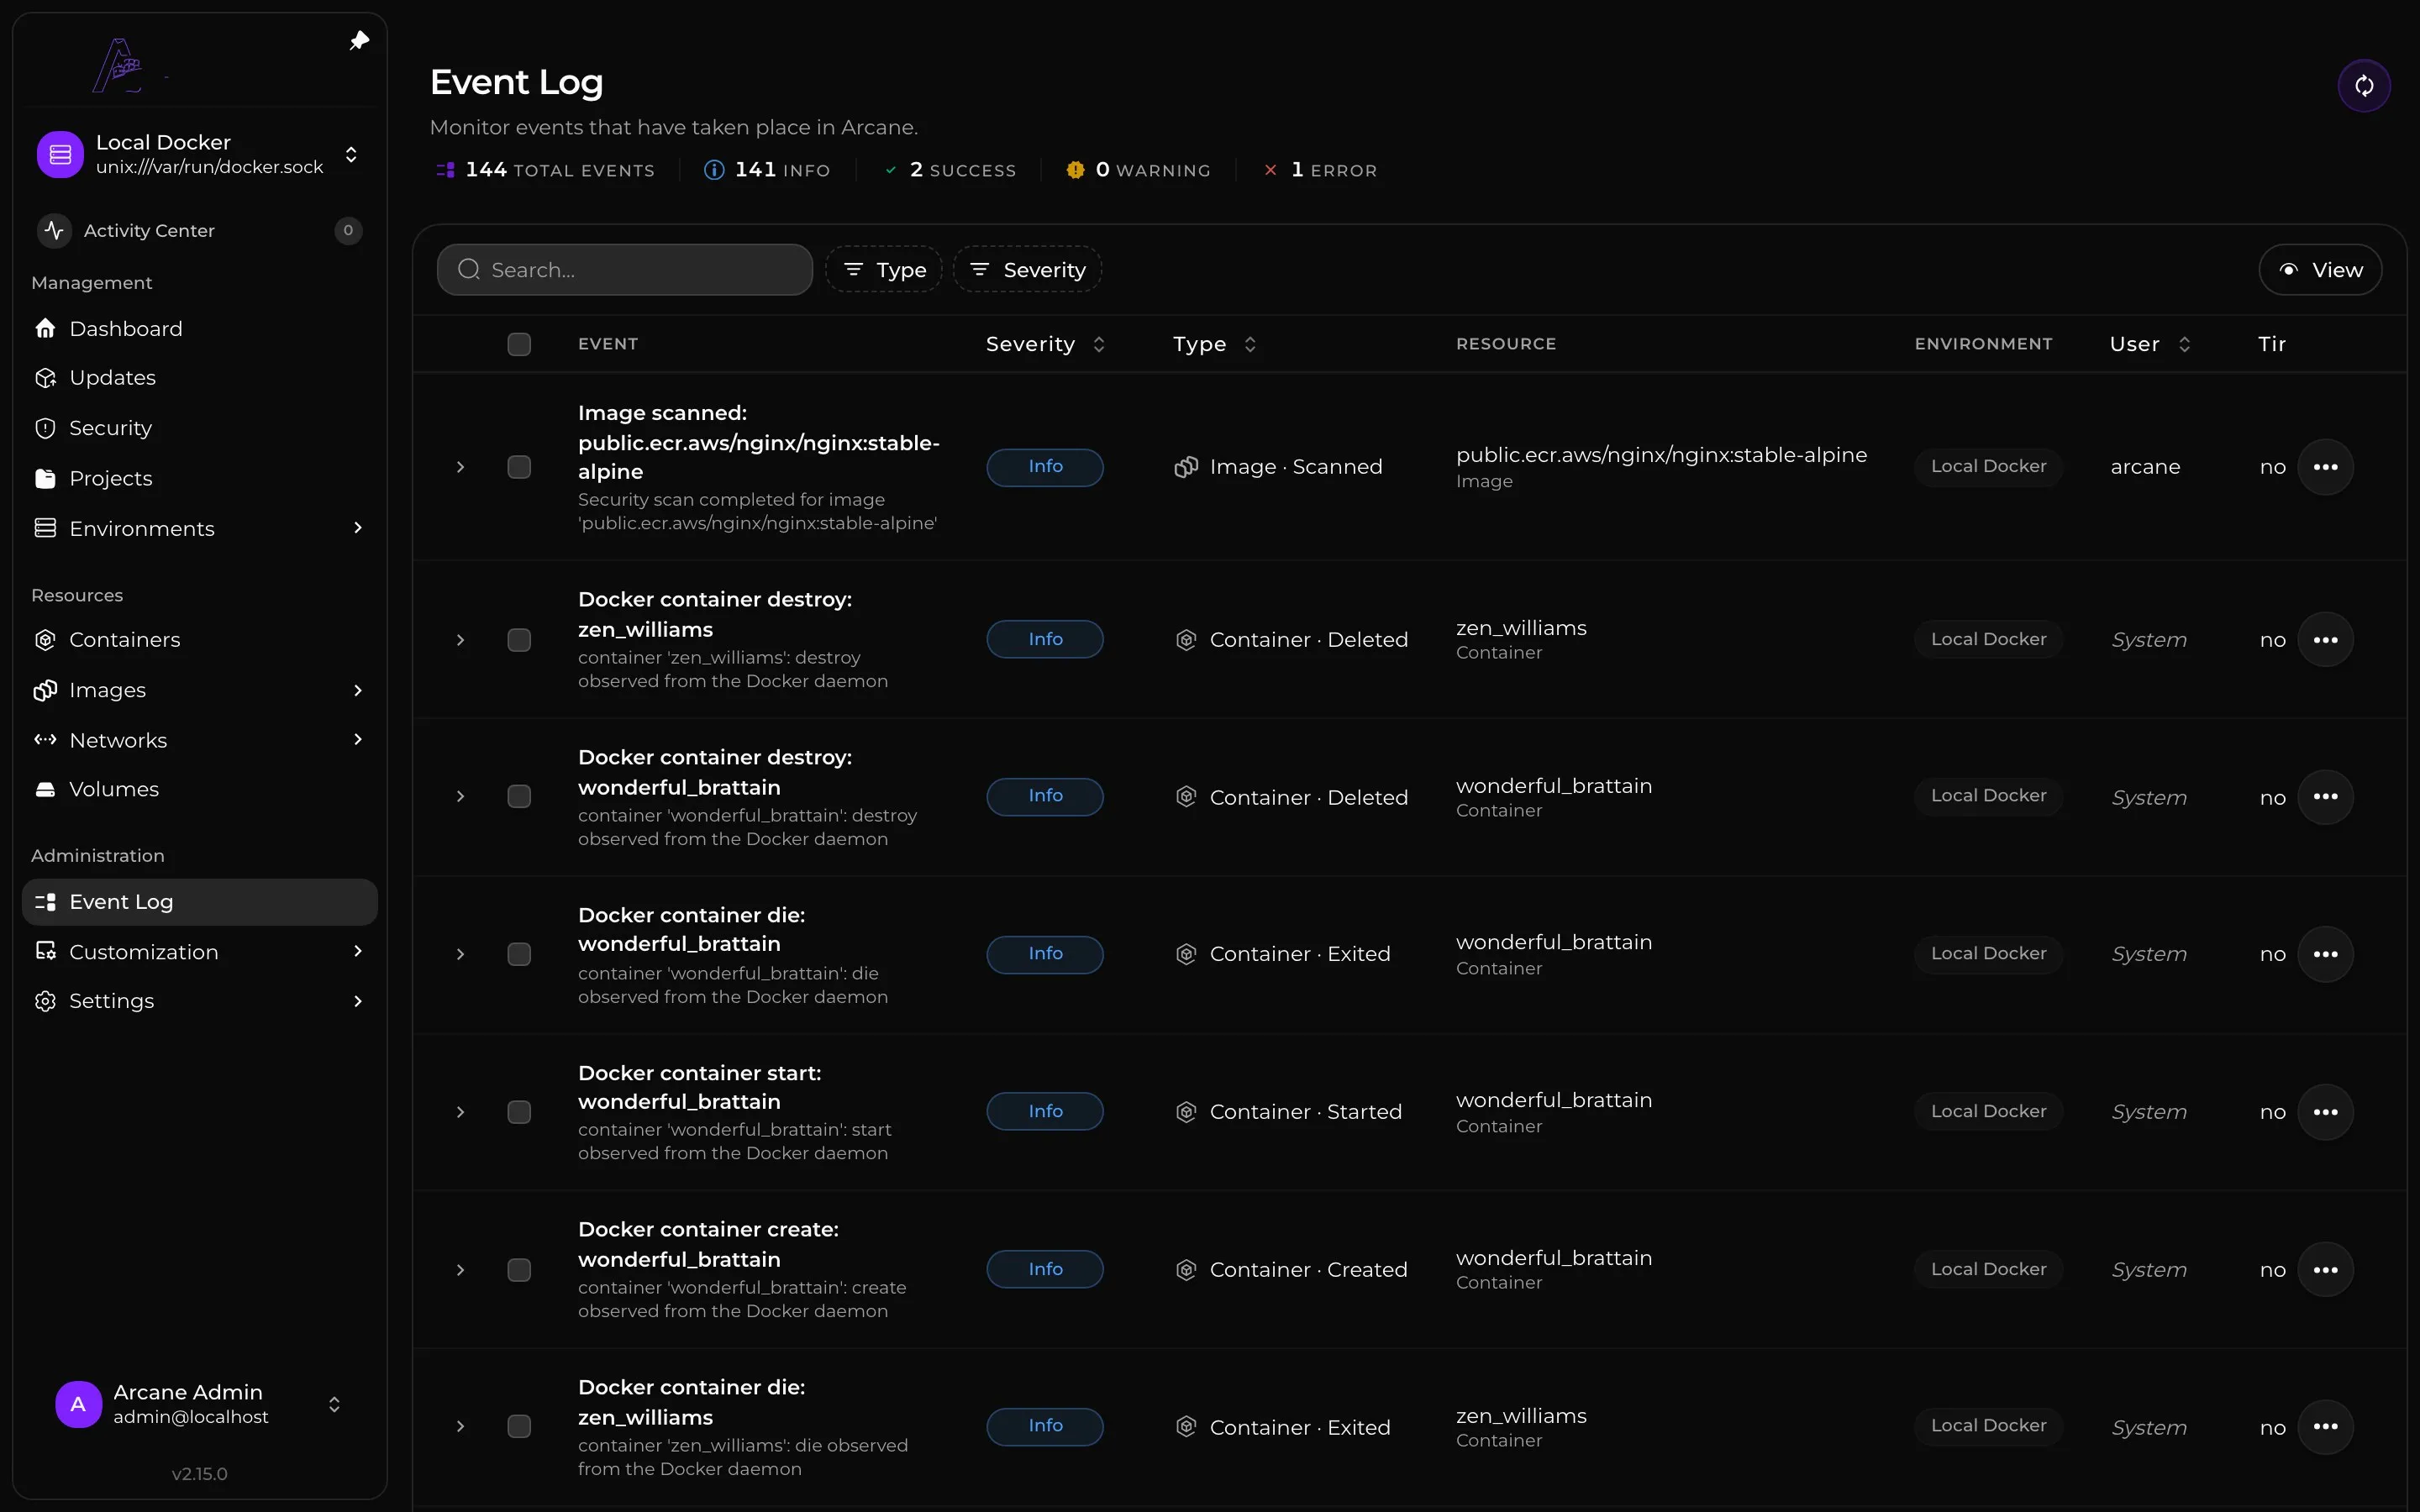
Task: Click the Activity Center count badge
Action: pos(348,230)
